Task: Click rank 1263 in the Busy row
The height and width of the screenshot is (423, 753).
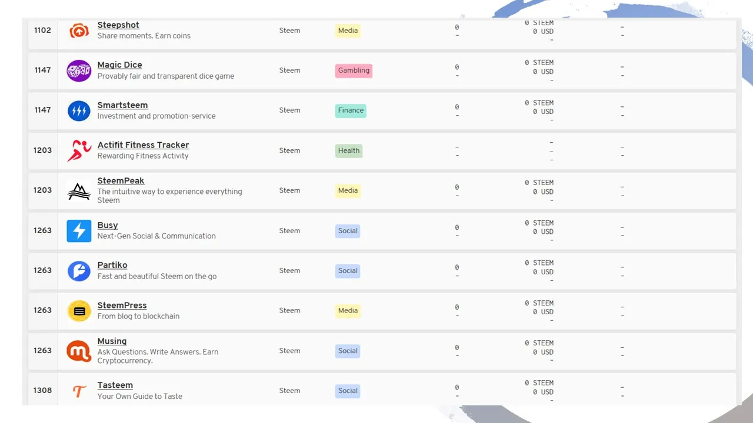Action: point(42,230)
